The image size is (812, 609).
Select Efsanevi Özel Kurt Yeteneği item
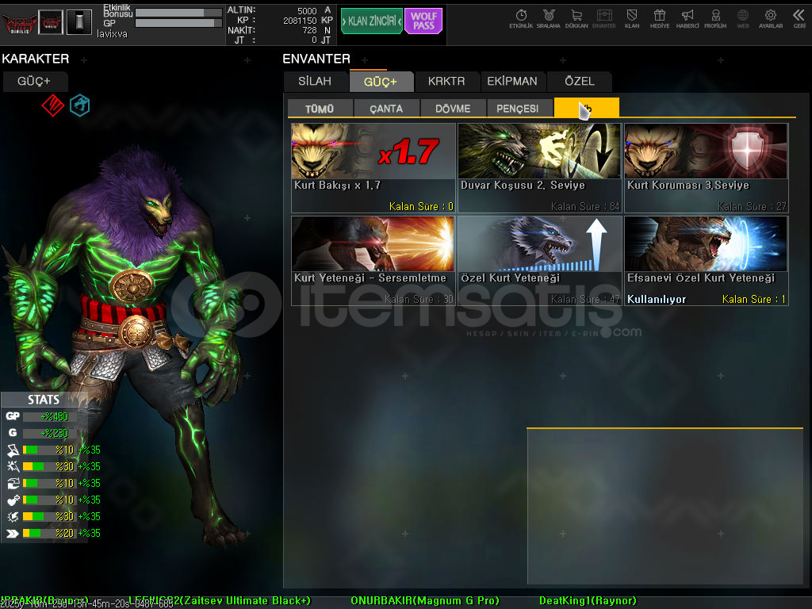707,261
